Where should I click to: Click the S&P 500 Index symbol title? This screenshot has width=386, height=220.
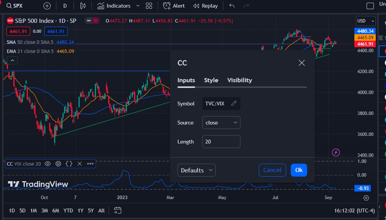(x=46, y=21)
